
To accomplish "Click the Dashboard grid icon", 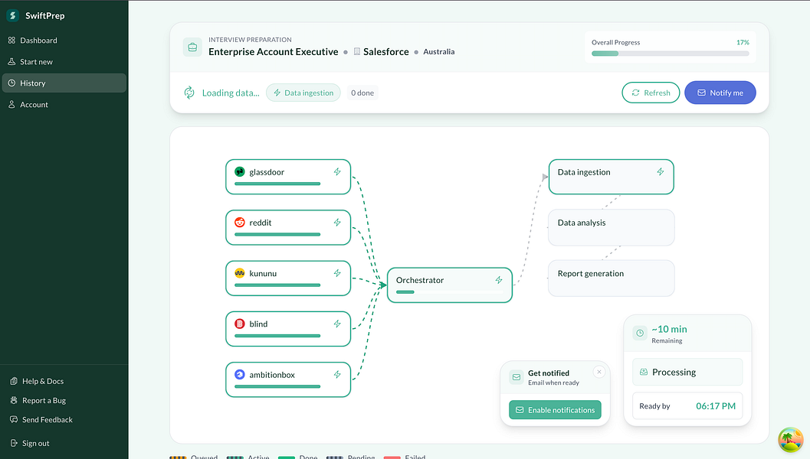I will click(12, 41).
